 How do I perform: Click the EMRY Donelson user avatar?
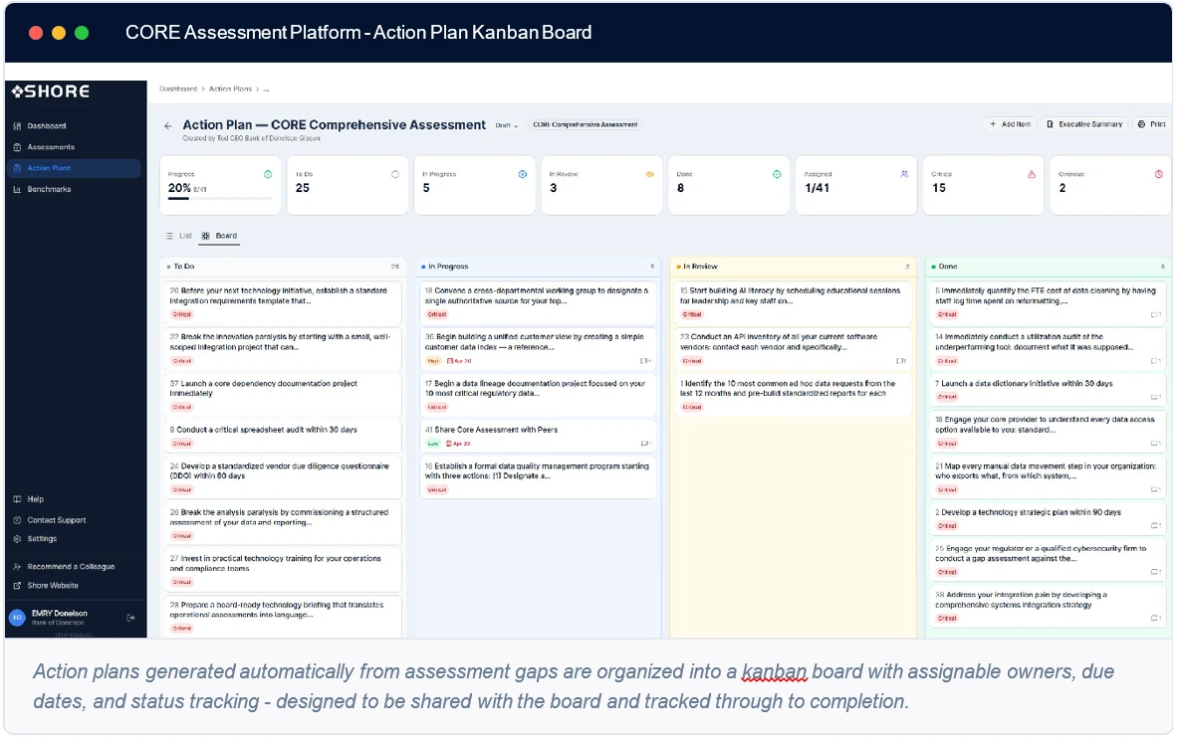17,618
